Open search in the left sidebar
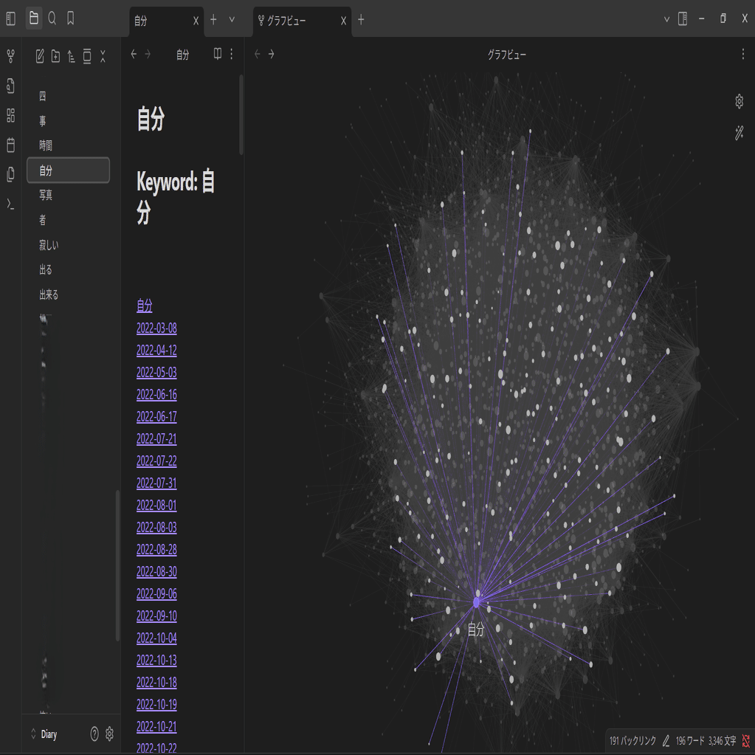This screenshot has width=755, height=755. tap(52, 18)
